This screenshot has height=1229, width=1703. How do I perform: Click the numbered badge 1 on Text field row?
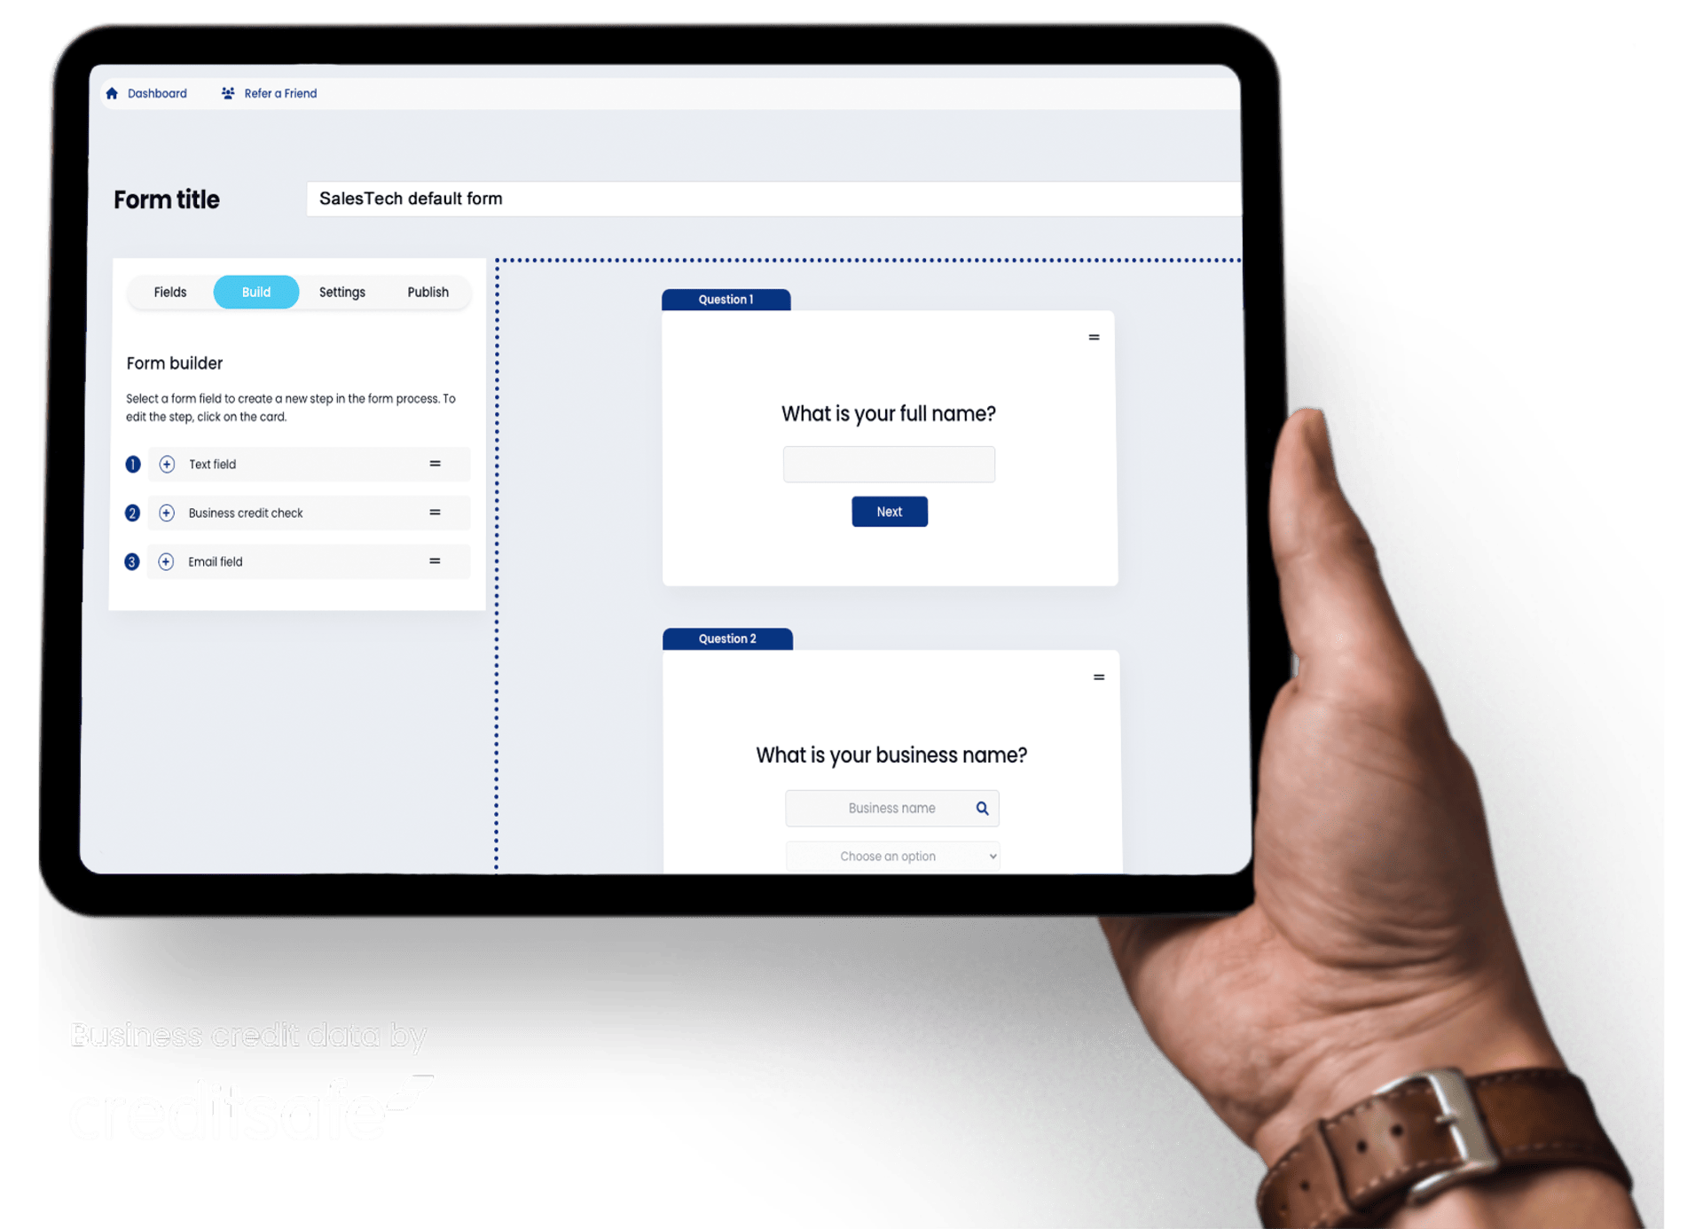coord(132,463)
